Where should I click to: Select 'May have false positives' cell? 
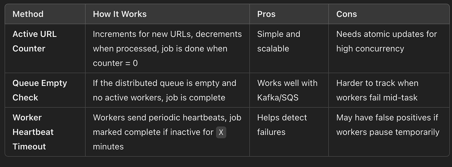click(389, 132)
